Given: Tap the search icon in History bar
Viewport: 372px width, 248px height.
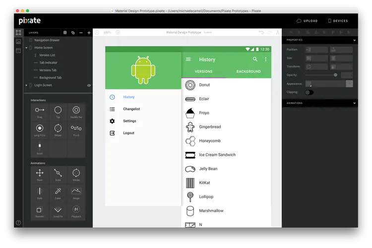Looking at the screenshot, I should pyautogui.click(x=255, y=59).
